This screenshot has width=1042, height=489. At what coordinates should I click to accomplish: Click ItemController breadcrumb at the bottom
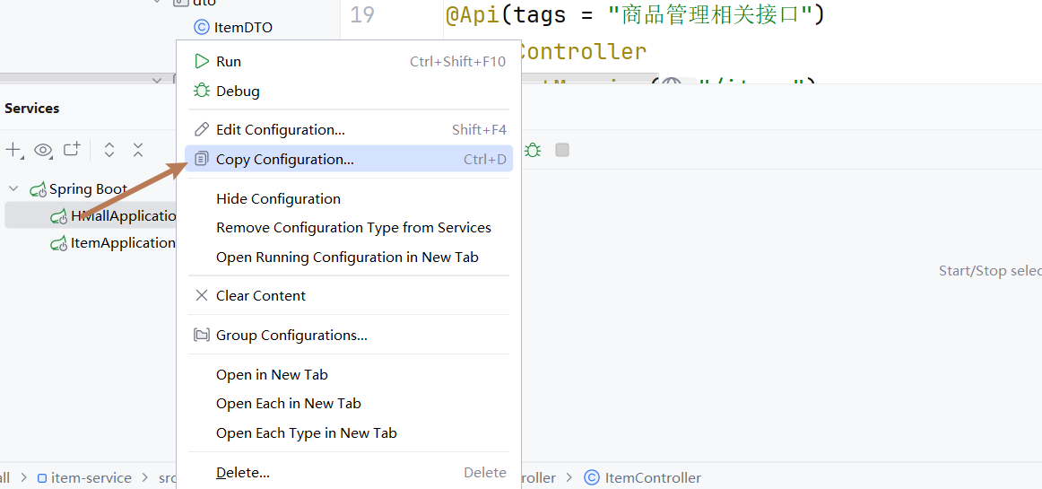[652, 478]
